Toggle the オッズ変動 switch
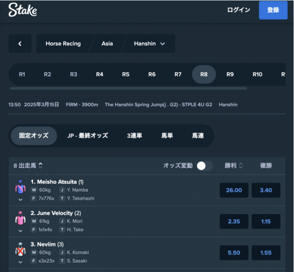The height and width of the screenshot is (272, 294). (204, 165)
